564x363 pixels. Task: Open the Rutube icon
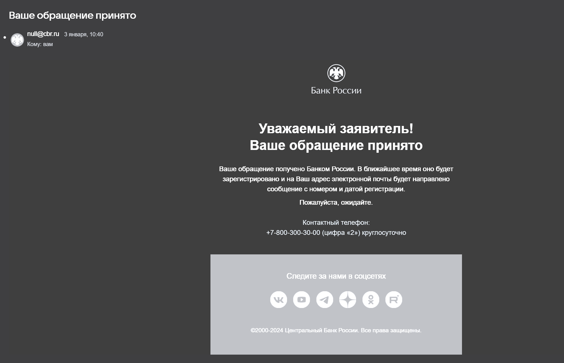(x=394, y=300)
